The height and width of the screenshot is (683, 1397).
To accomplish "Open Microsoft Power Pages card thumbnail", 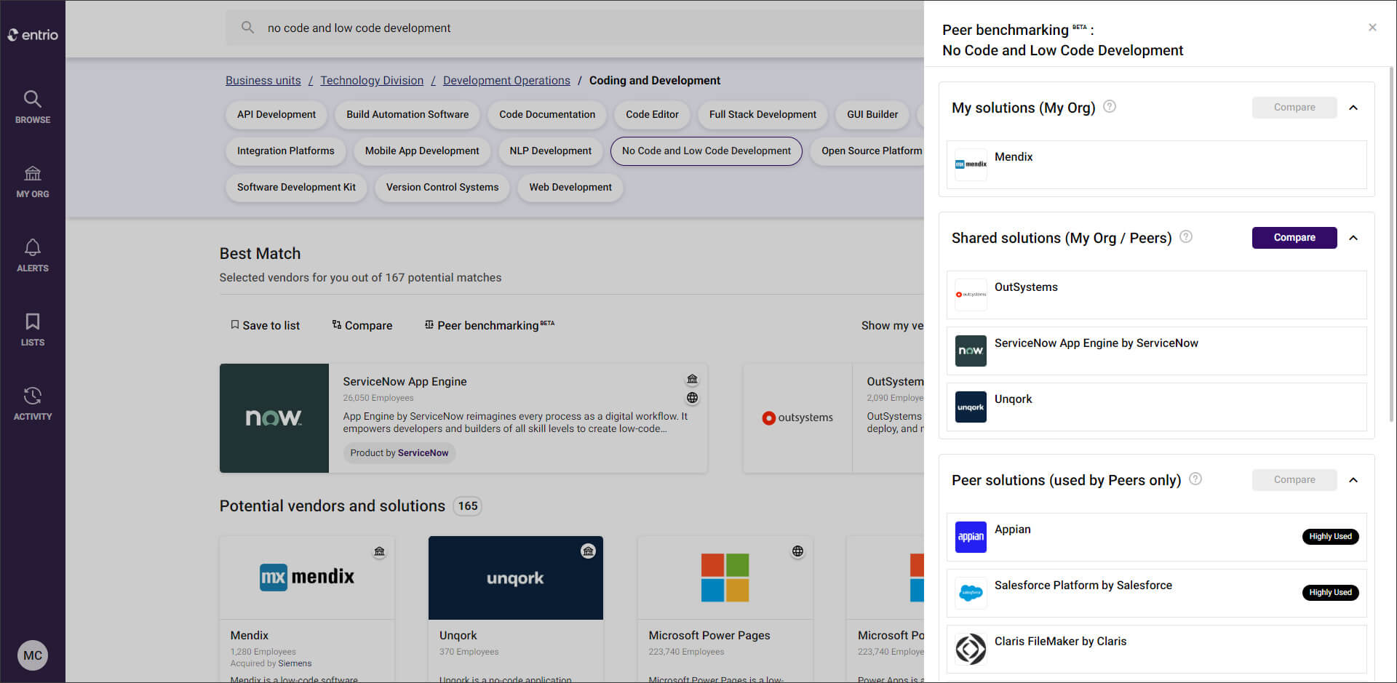I will (725, 578).
